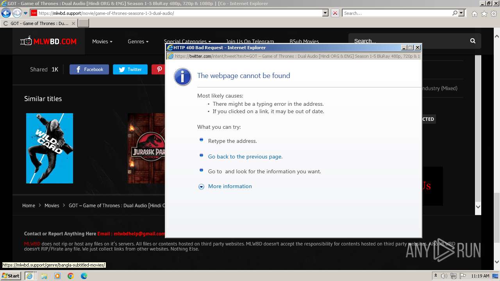Minimize the HTTP 400 Bad Request popup

click(x=404, y=48)
